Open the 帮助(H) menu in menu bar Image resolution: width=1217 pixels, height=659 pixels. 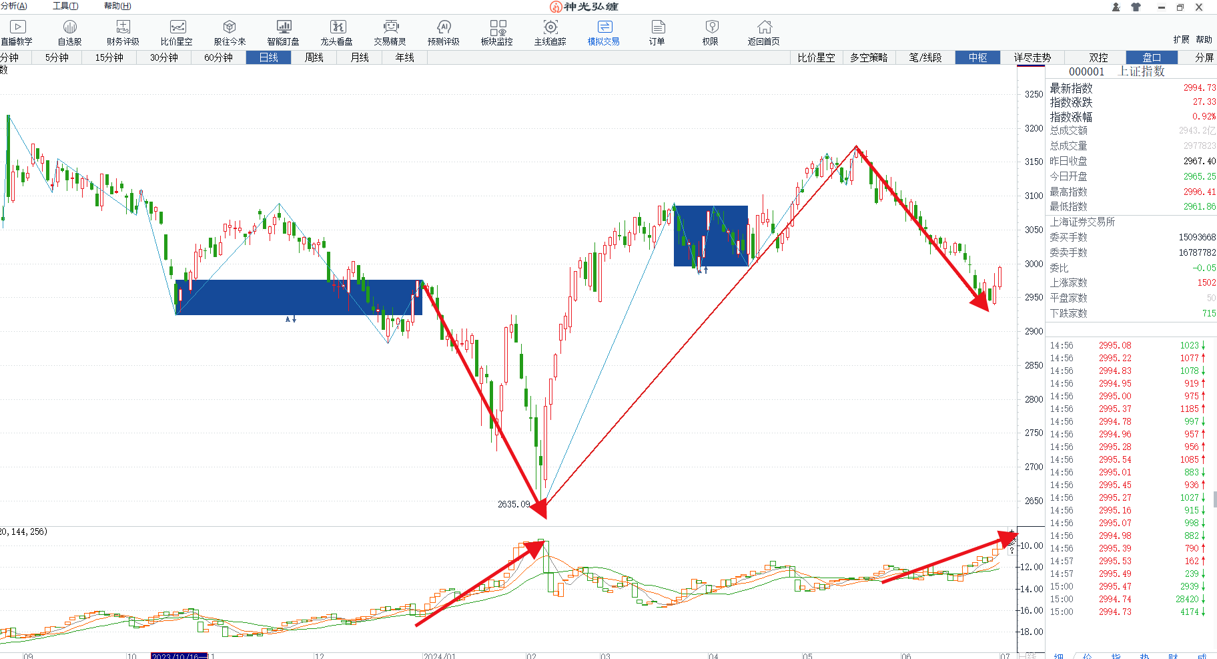(117, 6)
